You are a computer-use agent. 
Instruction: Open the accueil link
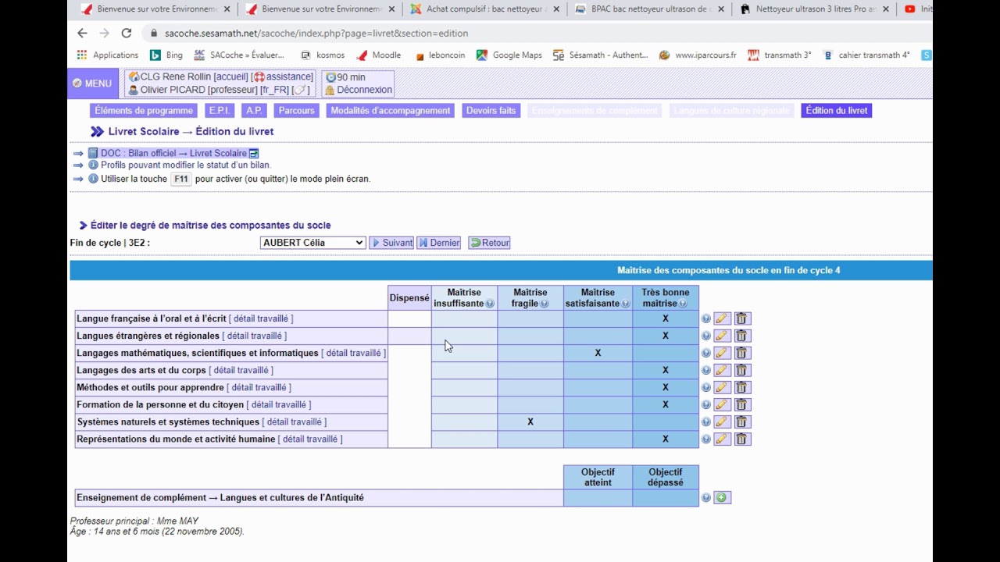click(230, 77)
